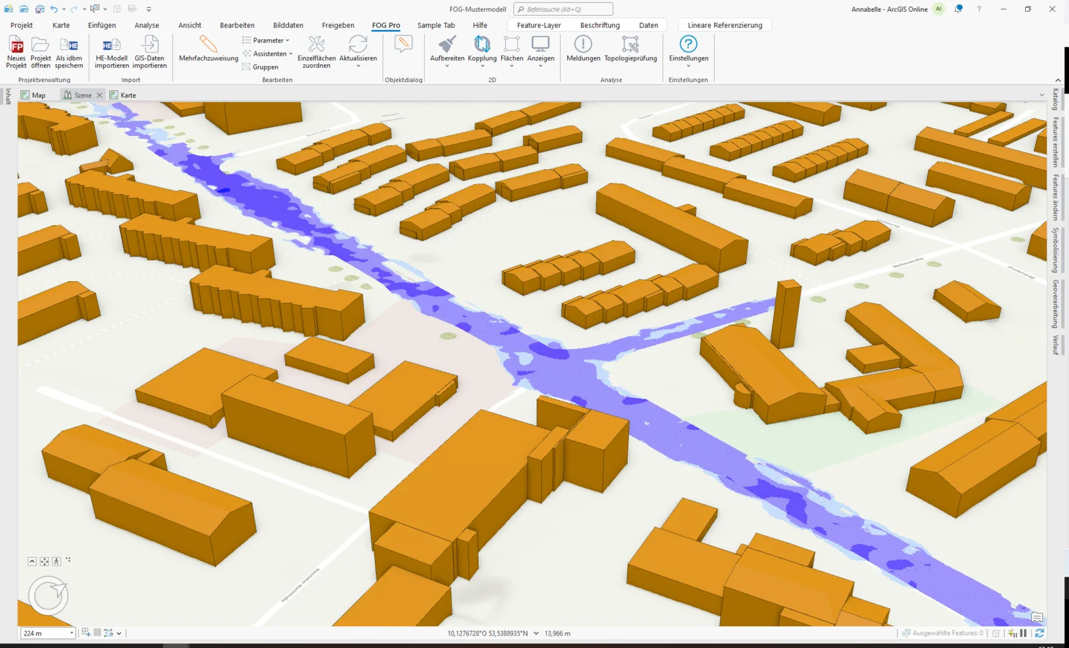The image size is (1069, 648).
Task: Select the Mehrfachzuweisung pencil tool
Action: [x=208, y=48]
